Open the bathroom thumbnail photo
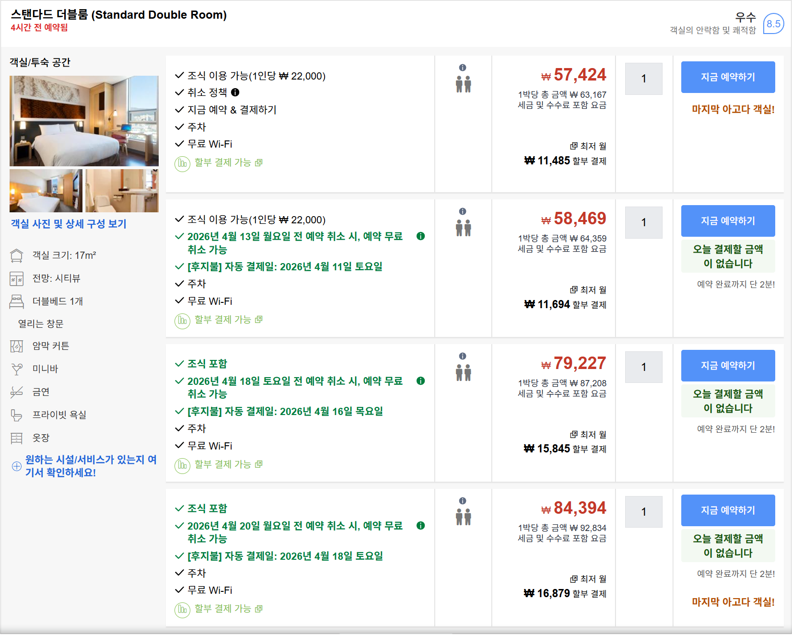 point(122,191)
